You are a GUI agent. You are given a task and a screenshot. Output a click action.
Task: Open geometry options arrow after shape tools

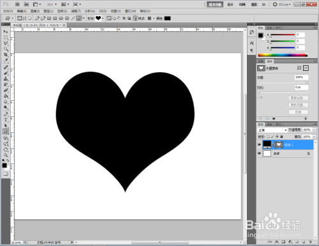(x=84, y=19)
